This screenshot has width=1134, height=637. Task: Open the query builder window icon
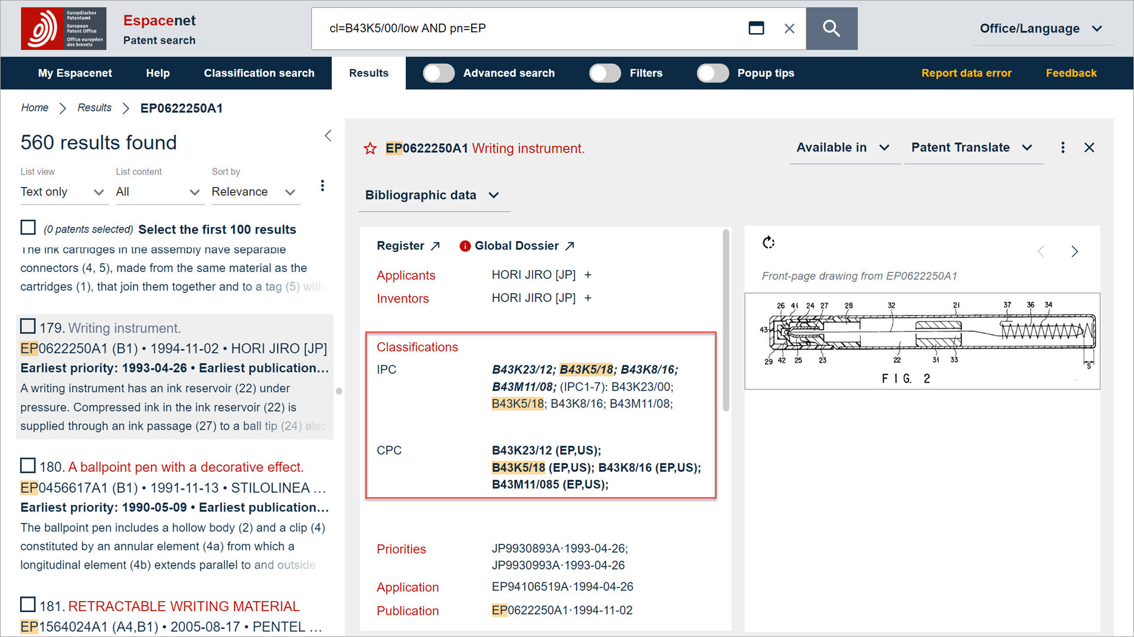[x=756, y=28]
